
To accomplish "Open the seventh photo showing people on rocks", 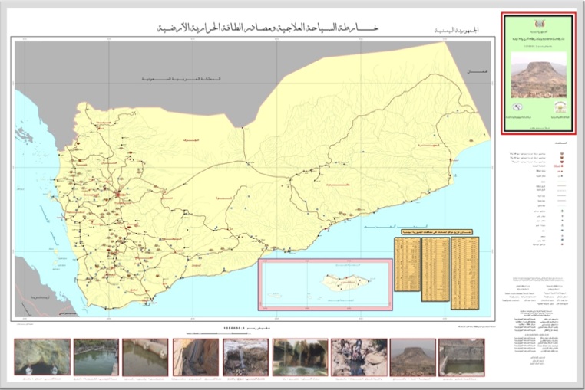I will tap(359, 358).
